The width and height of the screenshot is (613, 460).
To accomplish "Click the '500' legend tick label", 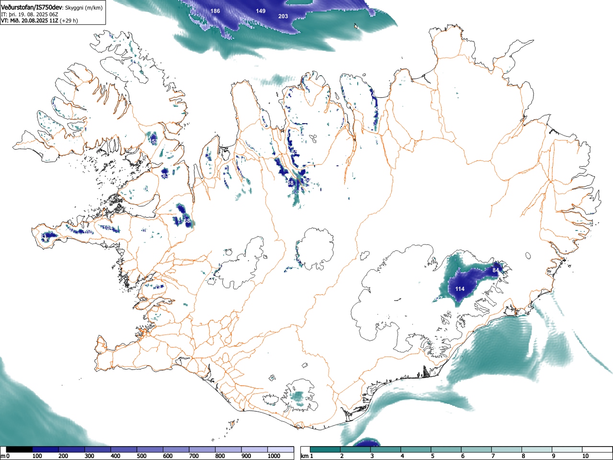I will [x=141, y=456].
